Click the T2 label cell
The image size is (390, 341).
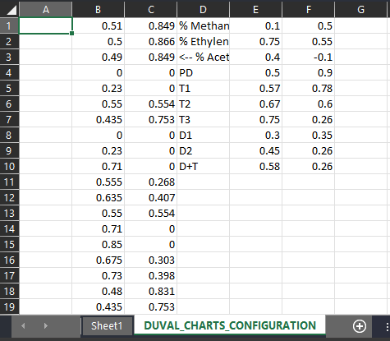[x=204, y=104]
